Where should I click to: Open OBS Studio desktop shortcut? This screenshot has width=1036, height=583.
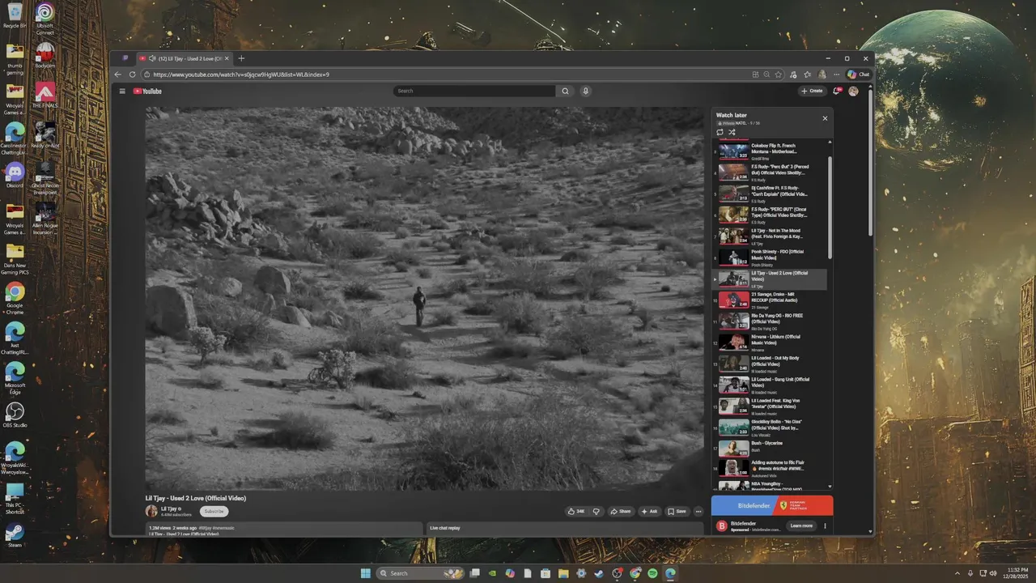tap(15, 415)
